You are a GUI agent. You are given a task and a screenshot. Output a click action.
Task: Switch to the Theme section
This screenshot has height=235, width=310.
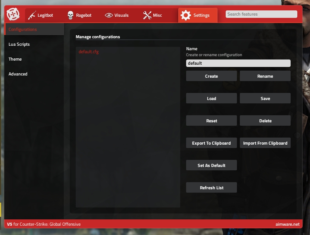15,59
